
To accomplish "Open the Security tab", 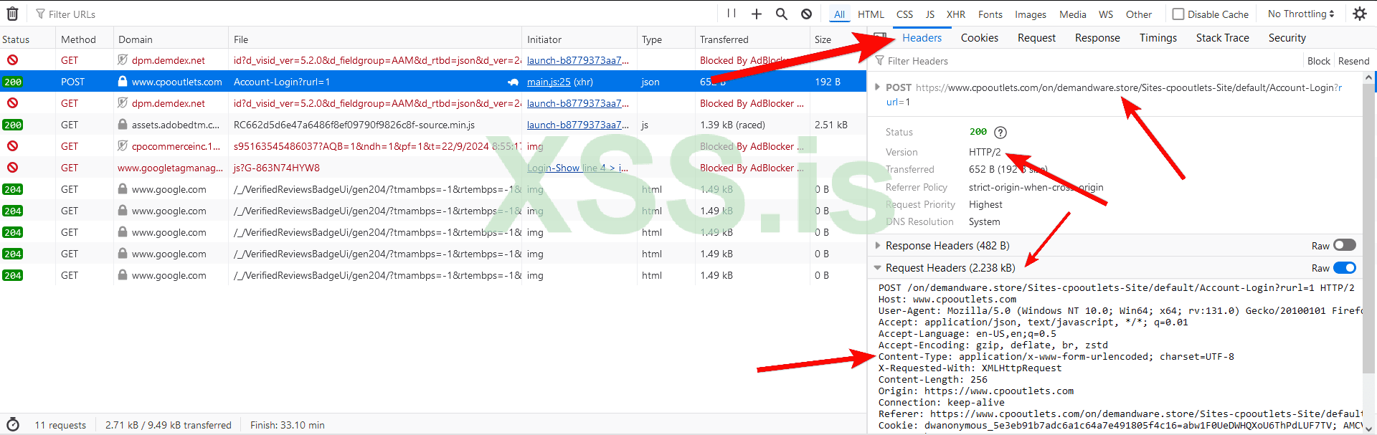I will (1287, 38).
